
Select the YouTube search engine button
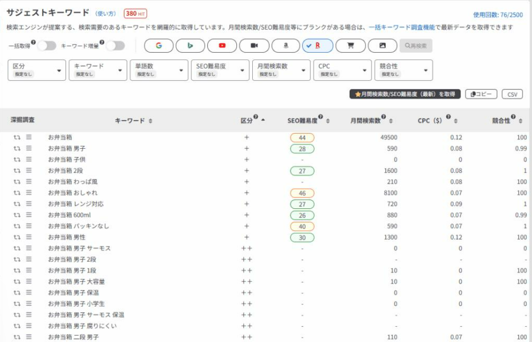222,45
